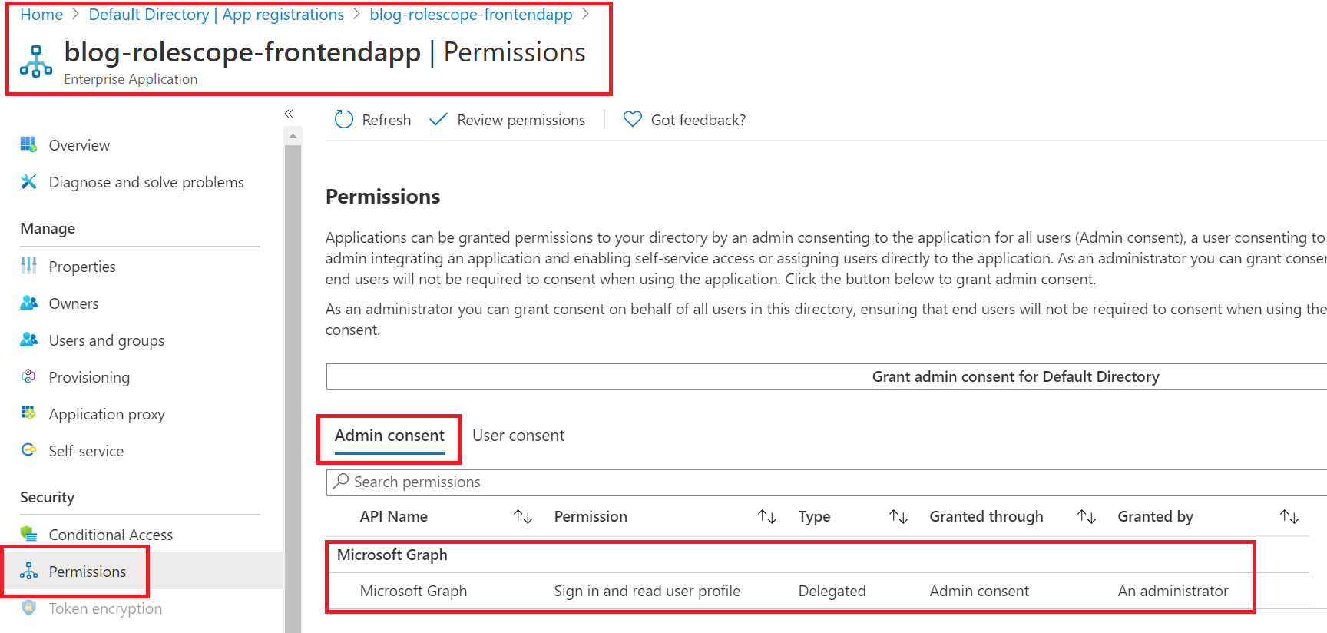This screenshot has height=633, width=1327.
Task: Click the Application proxy icon
Action: pos(28,413)
